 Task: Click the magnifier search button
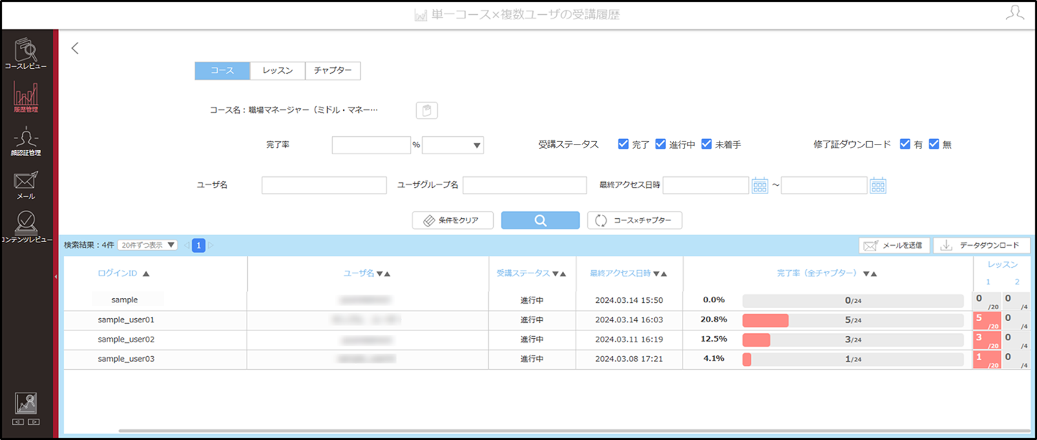point(541,220)
